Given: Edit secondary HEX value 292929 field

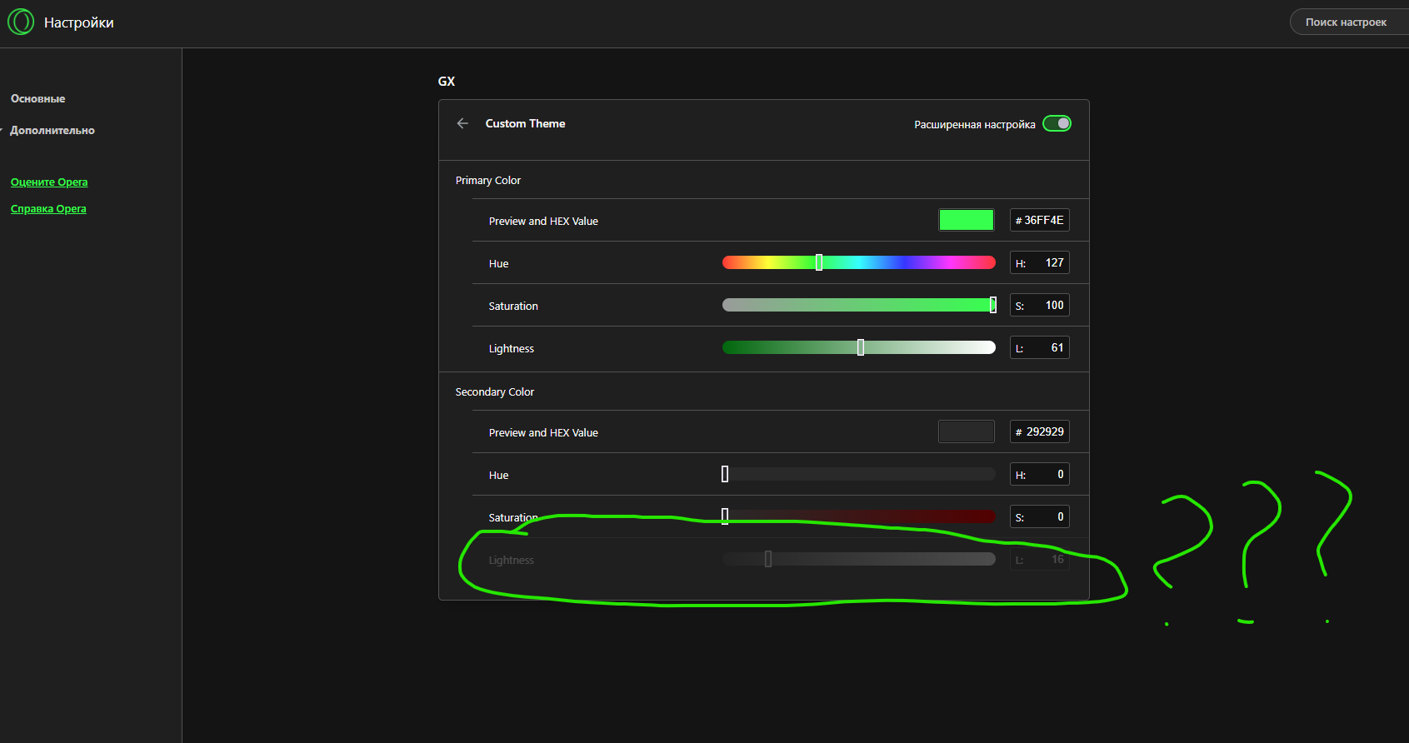Looking at the screenshot, I should pos(1040,431).
